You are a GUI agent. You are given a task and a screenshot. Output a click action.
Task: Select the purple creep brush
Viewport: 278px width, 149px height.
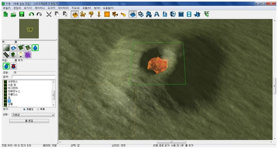[x=28, y=55]
